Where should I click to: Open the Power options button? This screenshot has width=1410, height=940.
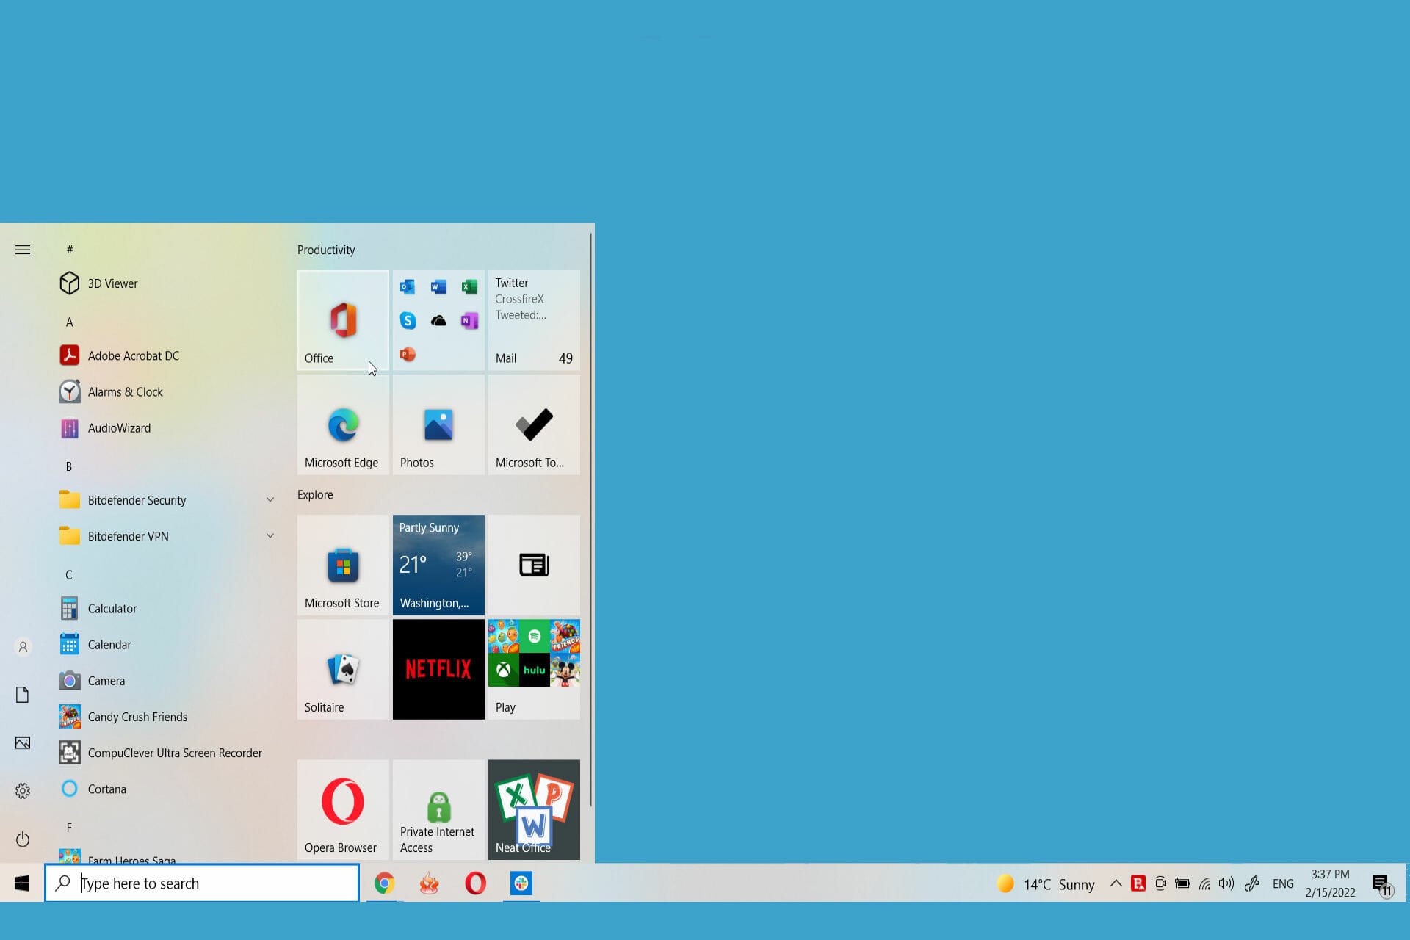tap(23, 839)
